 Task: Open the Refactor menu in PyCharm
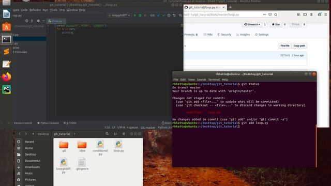click(35, 10)
